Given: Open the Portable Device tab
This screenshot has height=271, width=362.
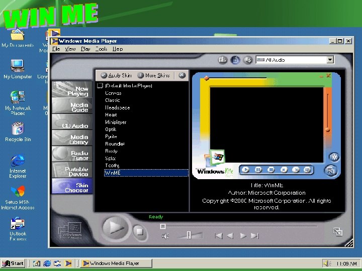Looking at the screenshot, I should point(72,170).
